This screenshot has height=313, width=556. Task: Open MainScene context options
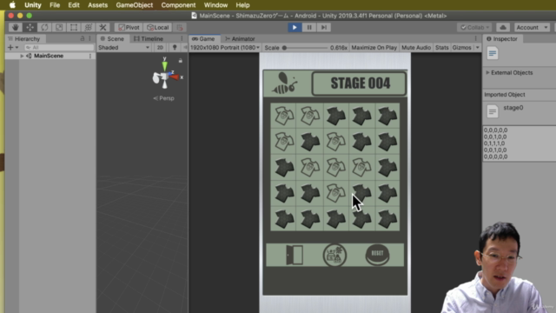coord(90,56)
